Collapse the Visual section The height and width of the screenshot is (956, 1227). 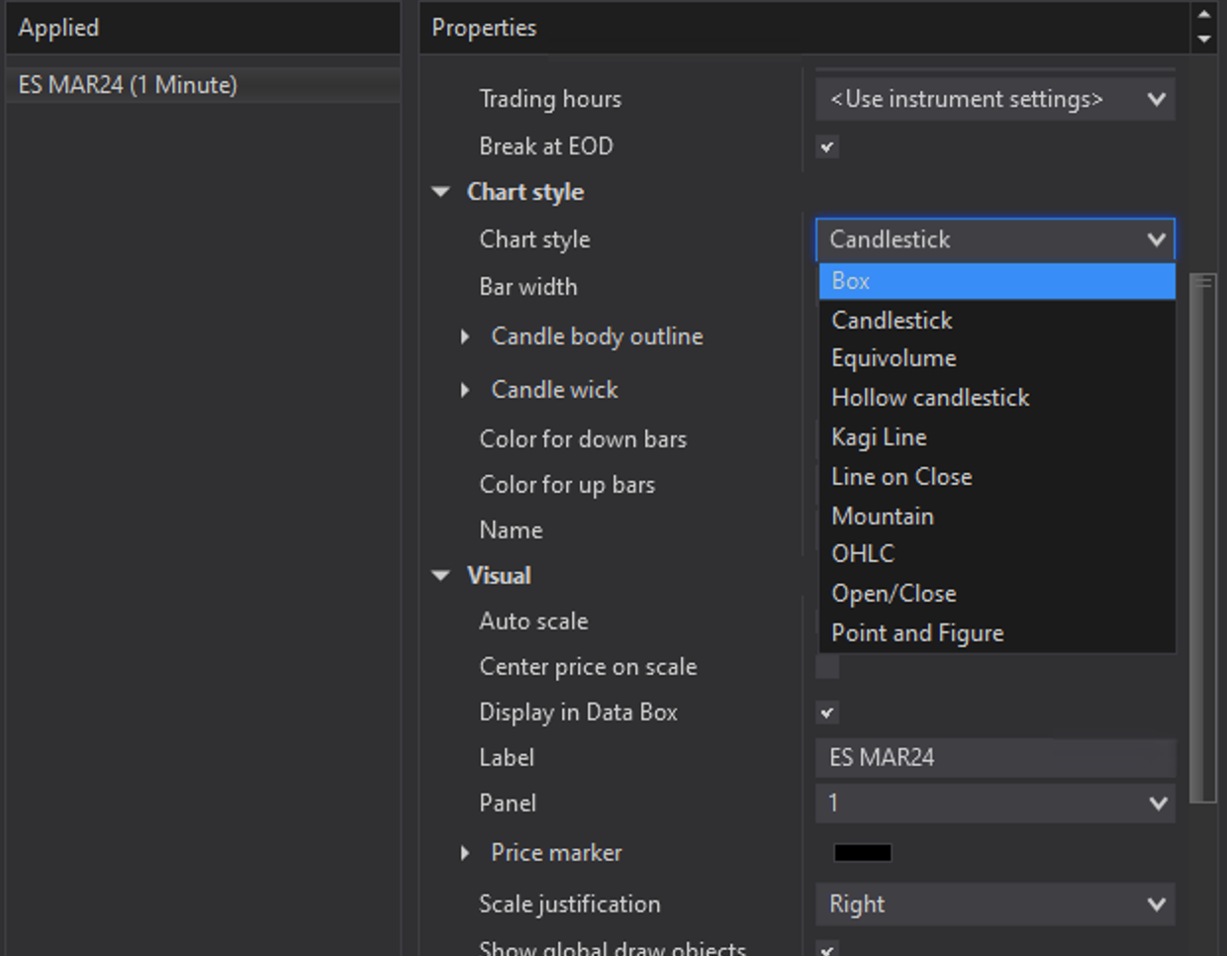point(441,576)
